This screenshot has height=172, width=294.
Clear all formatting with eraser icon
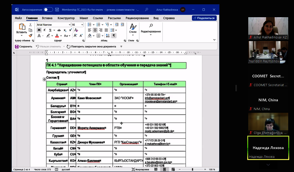coord(76,30)
